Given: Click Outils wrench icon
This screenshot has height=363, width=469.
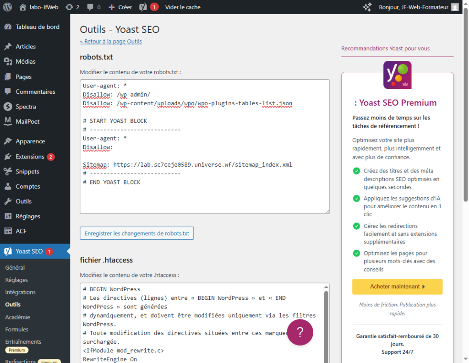Looking at the screenshot, I should (x=8, y=201).
